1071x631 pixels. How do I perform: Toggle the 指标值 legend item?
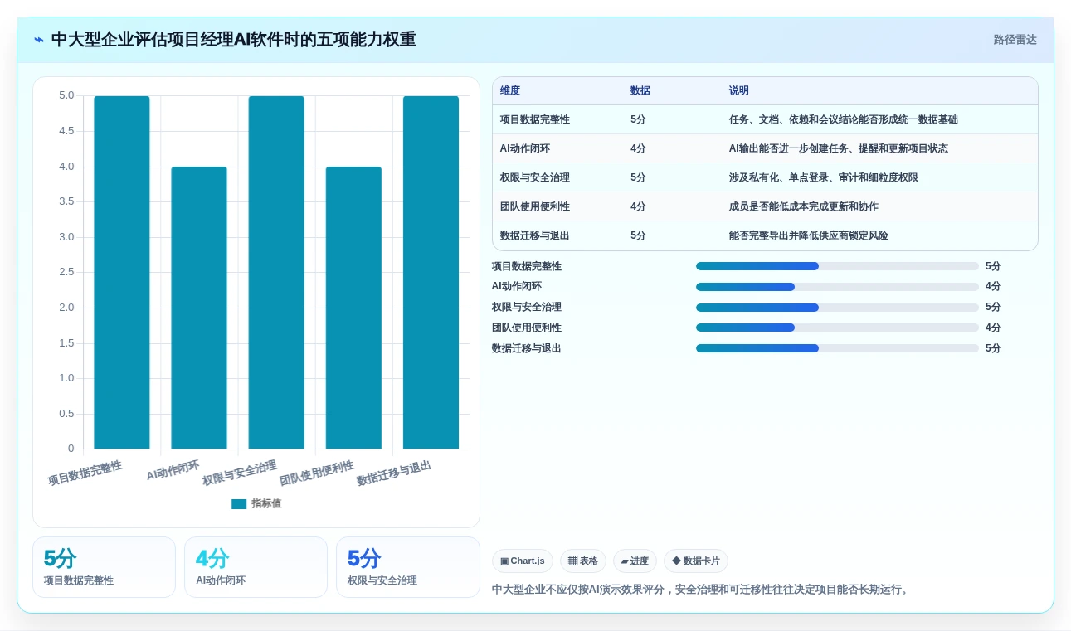point(256,503)
